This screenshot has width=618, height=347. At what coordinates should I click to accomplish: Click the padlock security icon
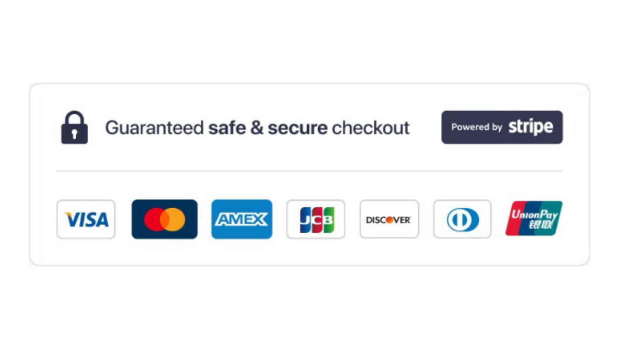coord(74,128)
